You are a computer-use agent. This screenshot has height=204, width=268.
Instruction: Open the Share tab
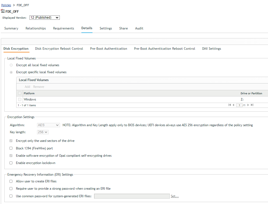(124, 28)
